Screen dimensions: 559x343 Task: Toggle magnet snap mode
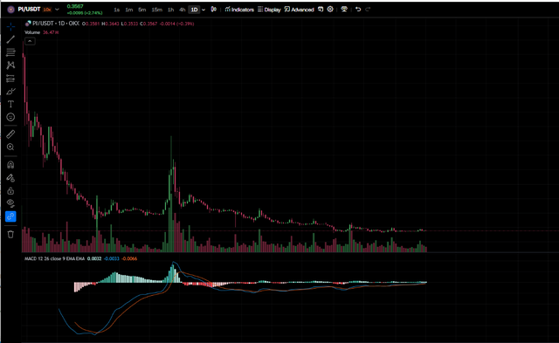coord(10,165)
